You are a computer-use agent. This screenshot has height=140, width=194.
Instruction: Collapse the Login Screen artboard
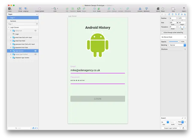[9, 27]
